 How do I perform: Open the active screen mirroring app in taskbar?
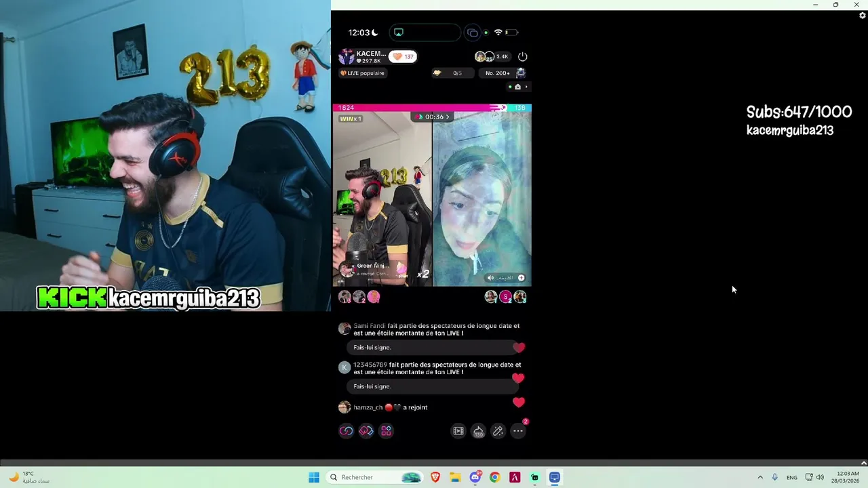point(555,477)
